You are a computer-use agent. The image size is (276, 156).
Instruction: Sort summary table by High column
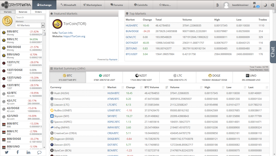(214, 87)
